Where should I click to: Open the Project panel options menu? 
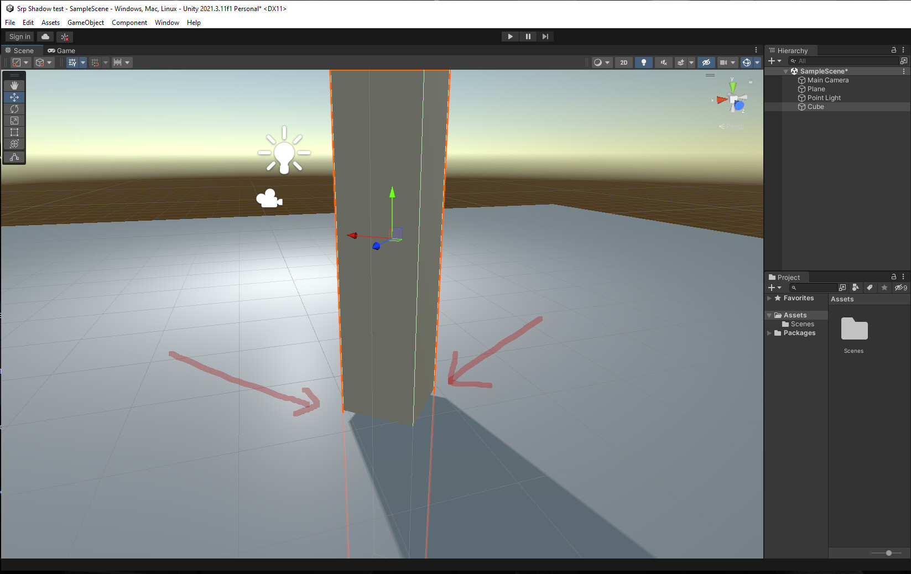(x=903, y=276)
